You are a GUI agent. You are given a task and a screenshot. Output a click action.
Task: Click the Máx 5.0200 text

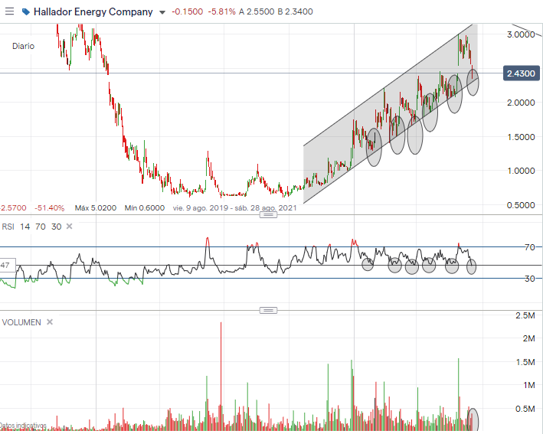point(96,208)
